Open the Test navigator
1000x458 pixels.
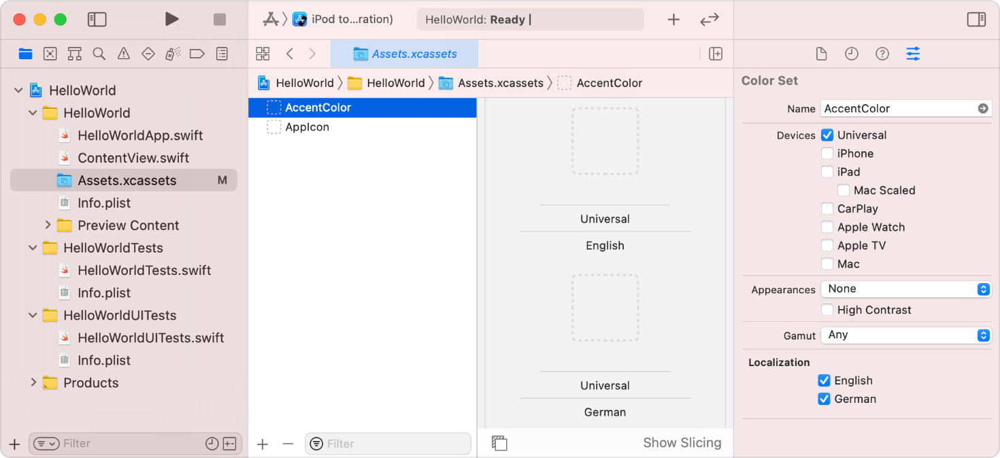pyautogui.click(x=148, y=54)
